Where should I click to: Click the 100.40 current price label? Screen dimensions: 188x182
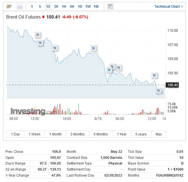click(x=173, y=85)
